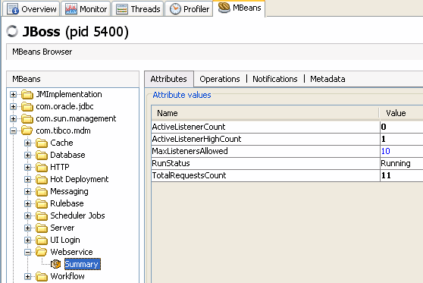The image size is (423, 283).
Task: Select the TotalRequestsCount attribute row
Action: [287, 175]
